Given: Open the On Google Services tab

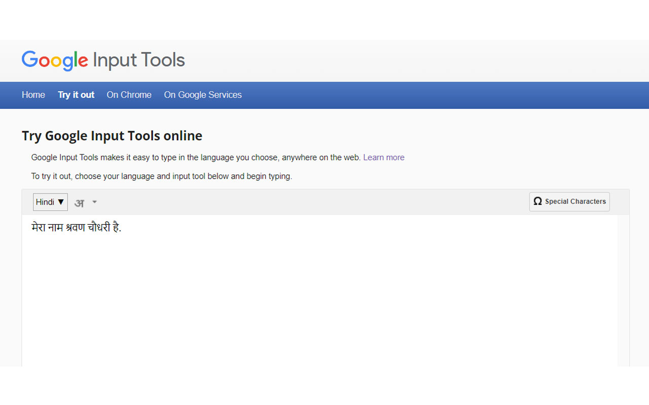Looking at the screenshot, I should (x=203, y=95).
